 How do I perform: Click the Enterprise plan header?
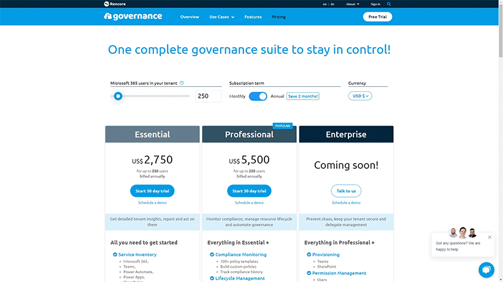pos(346,135)
